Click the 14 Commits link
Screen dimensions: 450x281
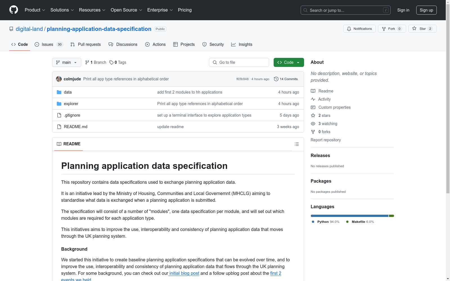pos(286,79)
